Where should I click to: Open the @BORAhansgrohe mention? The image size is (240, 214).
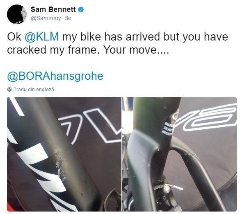click(x=55, y=76)
